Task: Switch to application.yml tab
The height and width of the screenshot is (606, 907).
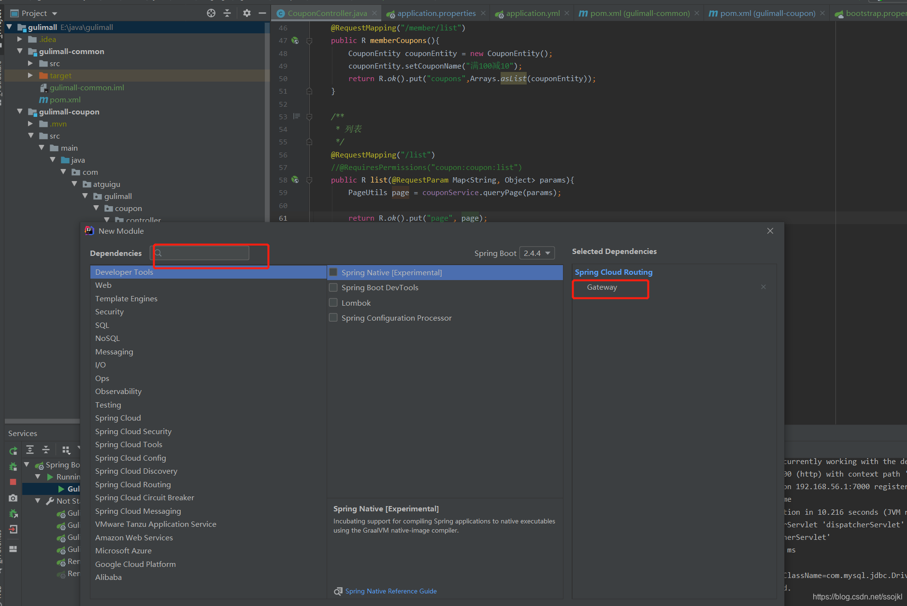Action: [x=533, y=13]
